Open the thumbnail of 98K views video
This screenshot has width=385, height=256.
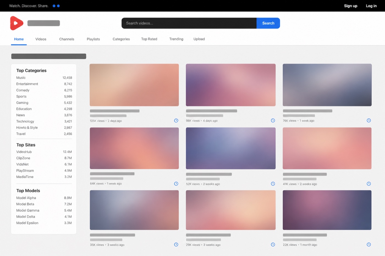(x=231, y=85)
